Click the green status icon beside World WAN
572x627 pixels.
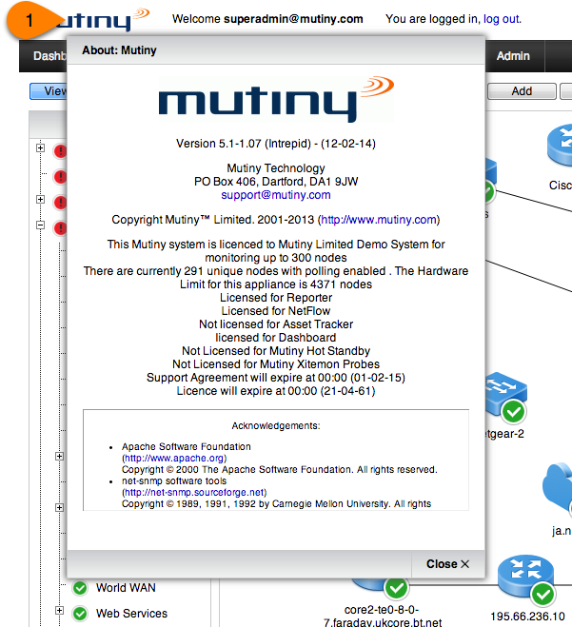click(80, 588)
